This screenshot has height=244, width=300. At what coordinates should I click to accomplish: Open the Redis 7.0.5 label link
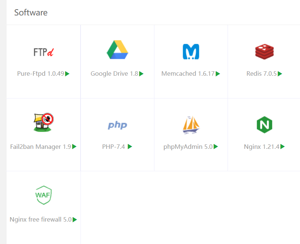(261, 73)
